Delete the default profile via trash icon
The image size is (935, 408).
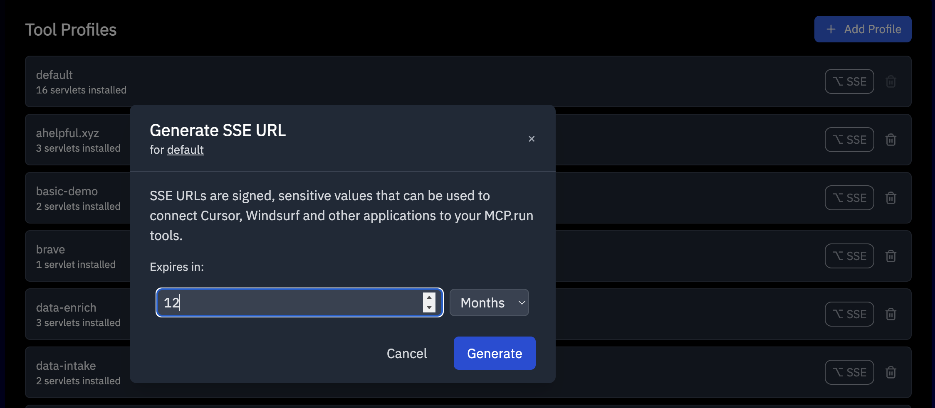pos(890,81)
